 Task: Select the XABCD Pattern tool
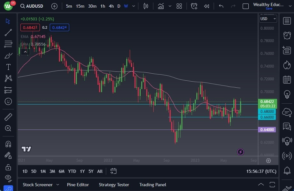coord(8,78)
